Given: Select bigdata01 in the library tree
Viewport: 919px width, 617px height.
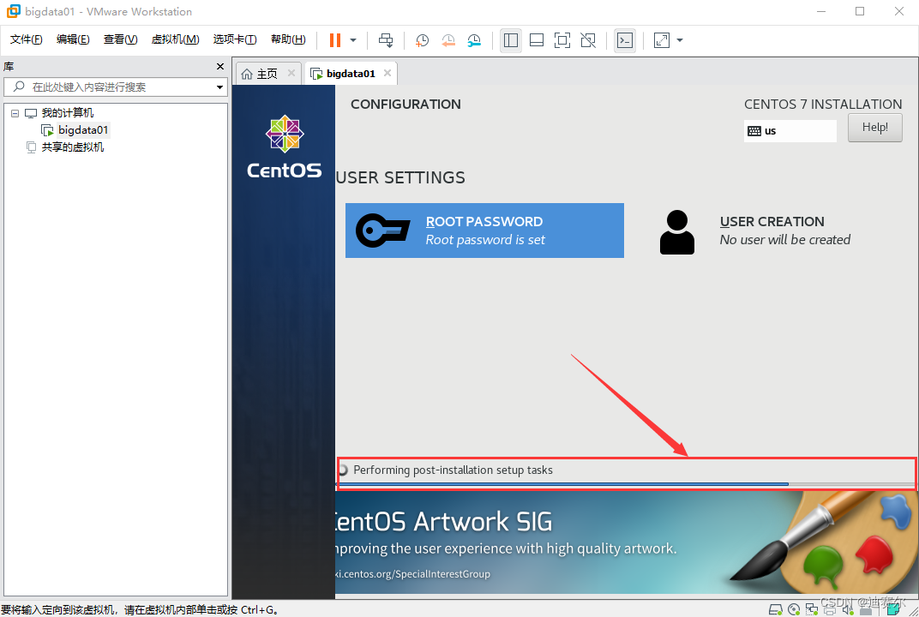Looking at the screenshot, I should pos(82,129).
